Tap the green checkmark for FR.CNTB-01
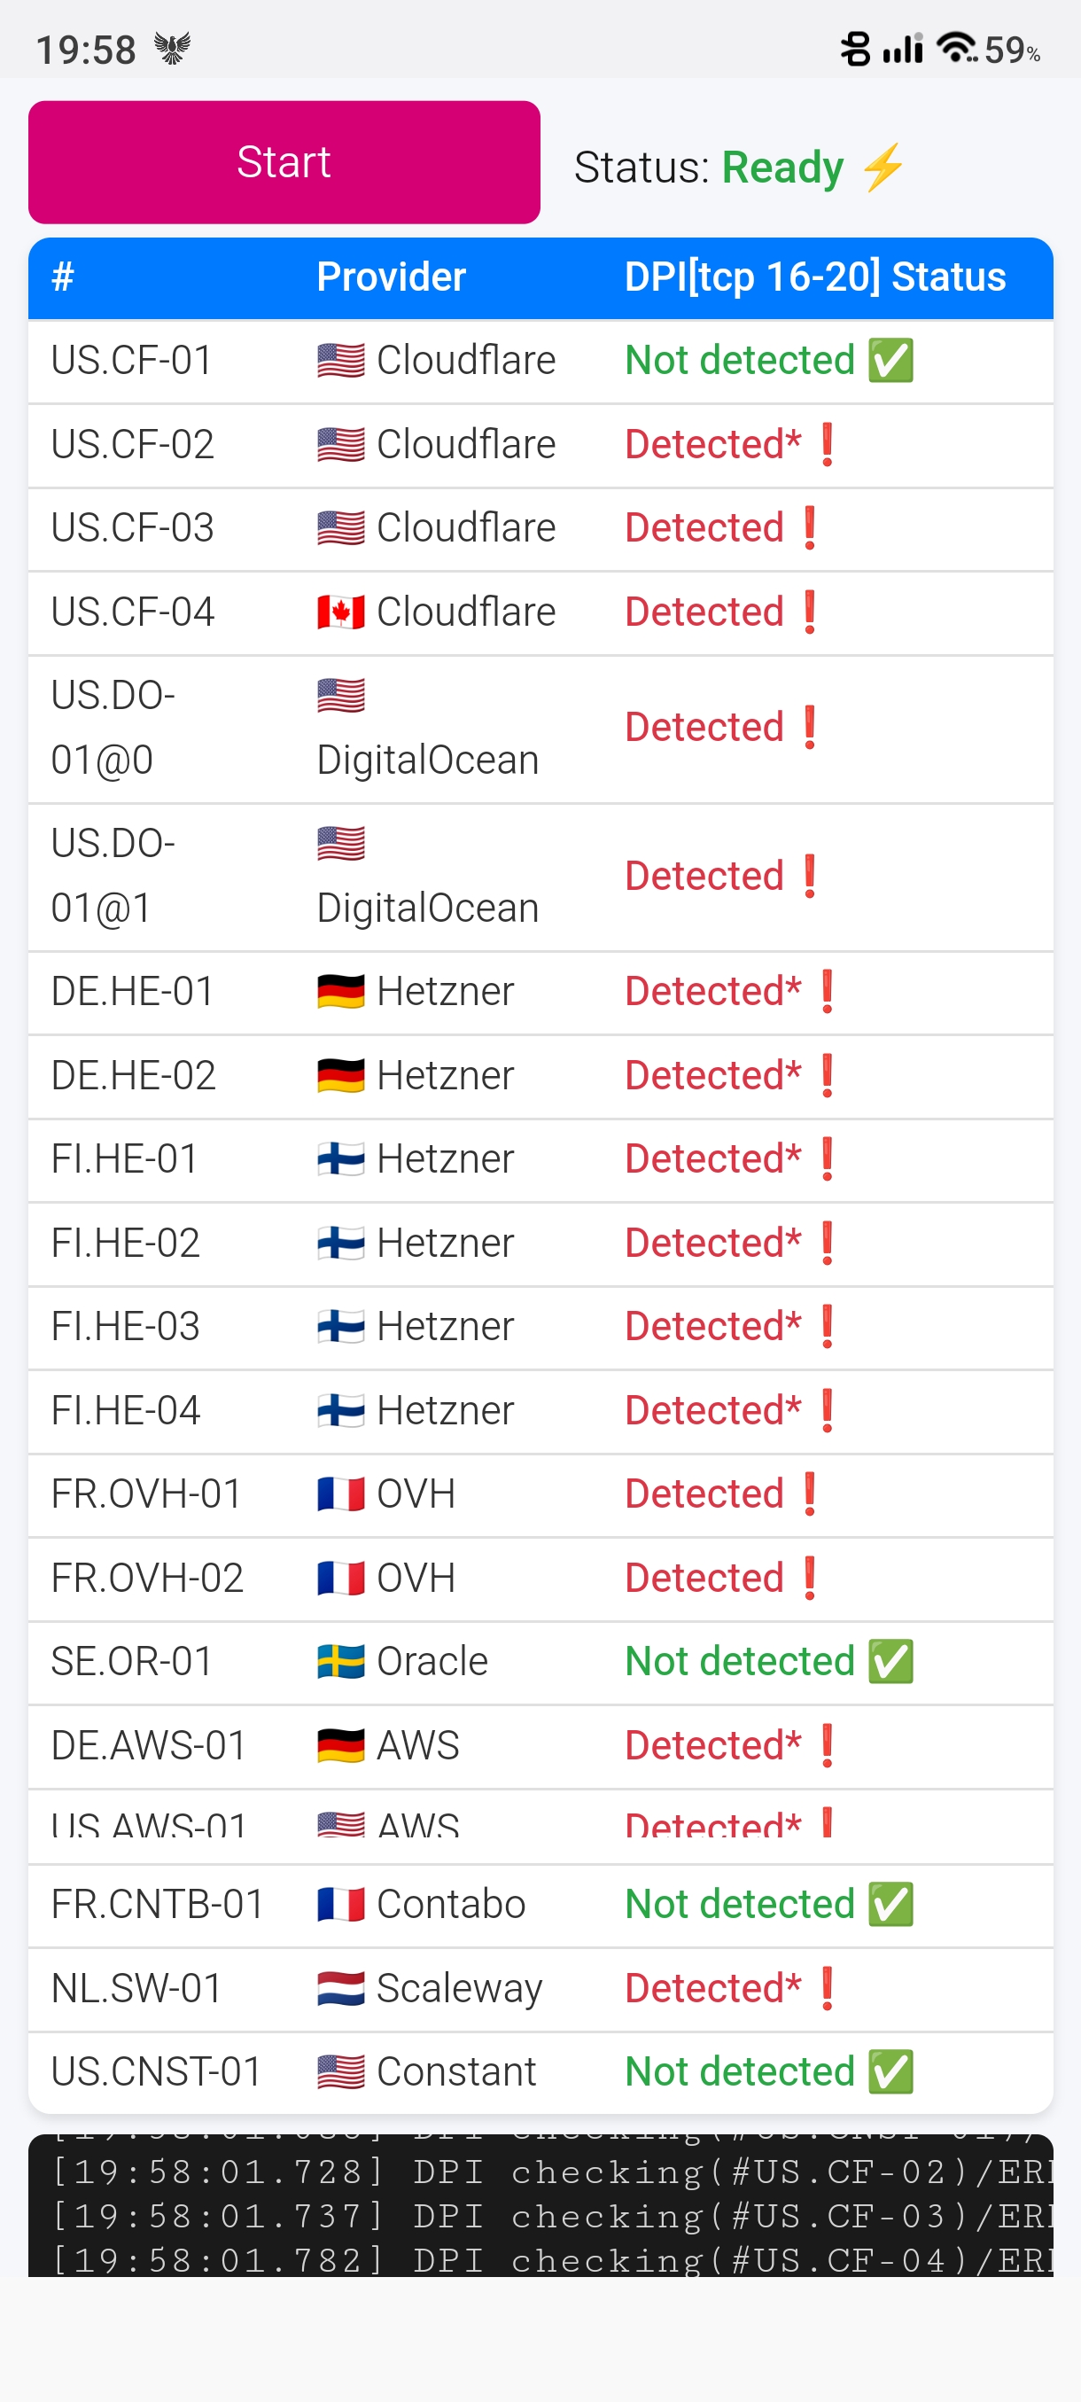The width and height of the screenshot is (1081, 2402). (x=890, y=1904)
